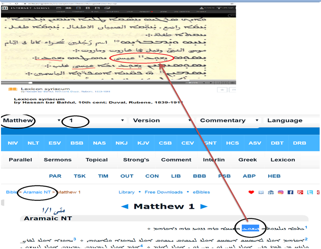This screenshot has height=249, width=321.
Task: Click the HEB link
Action: point(274,176)
